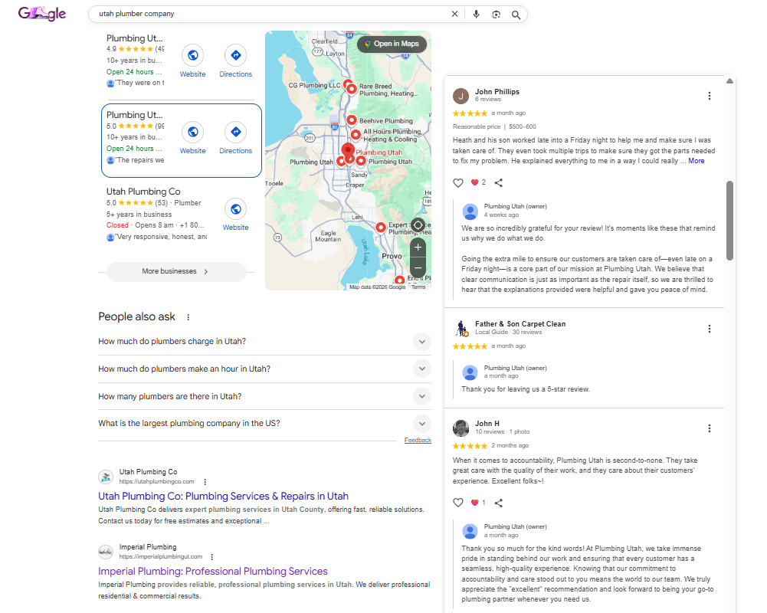
Task: Open the options menu beside Utah Plumbing Co result
Action: click(x=205, y=482)
